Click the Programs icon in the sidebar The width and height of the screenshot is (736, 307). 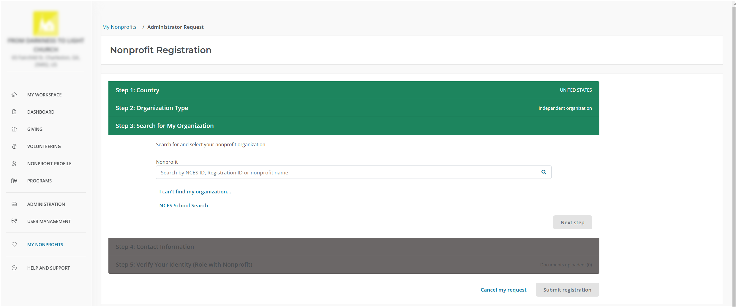pos(14,181)
